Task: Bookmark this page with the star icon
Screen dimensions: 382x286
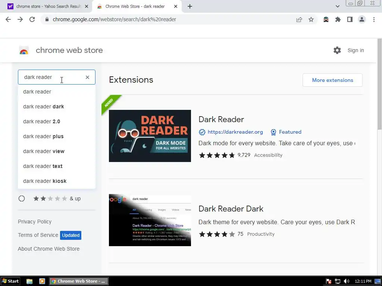Action: click(311, 19)
